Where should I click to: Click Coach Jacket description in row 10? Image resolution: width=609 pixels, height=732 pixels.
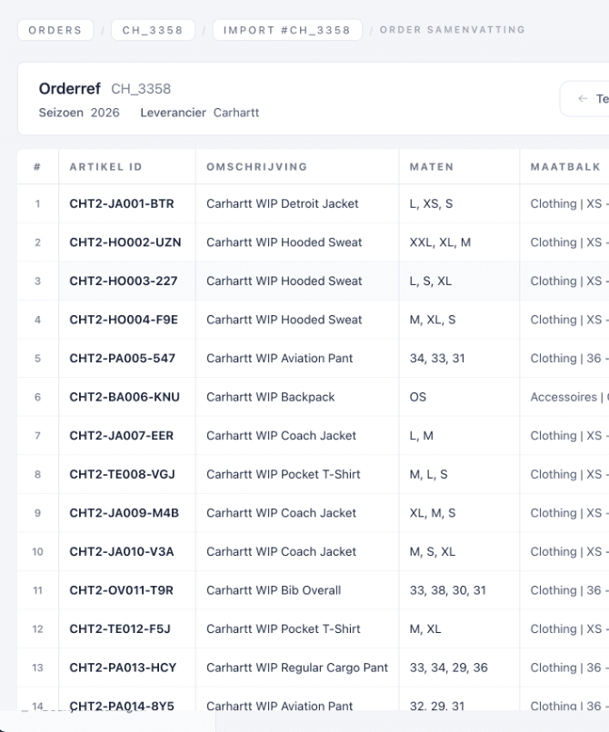tap(282, 552)
